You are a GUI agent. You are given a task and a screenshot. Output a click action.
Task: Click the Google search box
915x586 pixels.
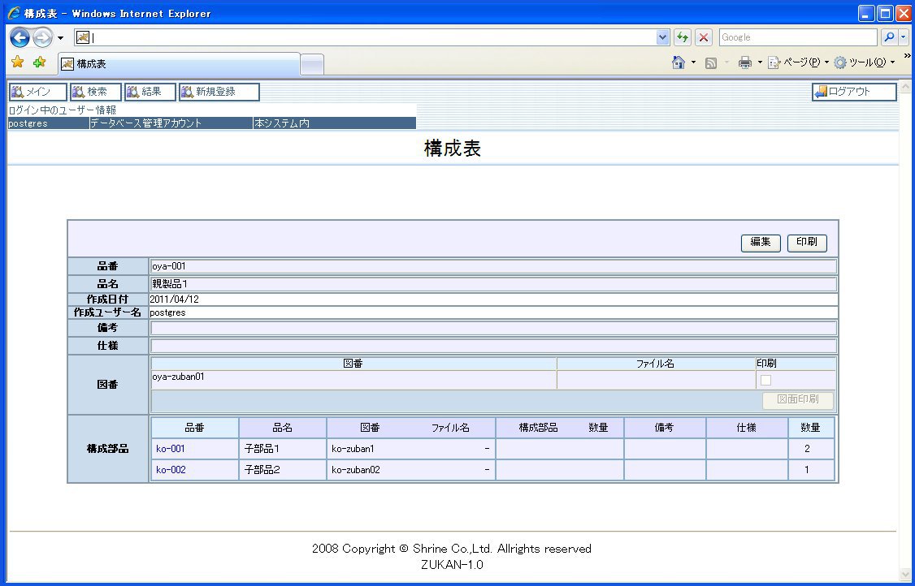click(x=798, y=37)
